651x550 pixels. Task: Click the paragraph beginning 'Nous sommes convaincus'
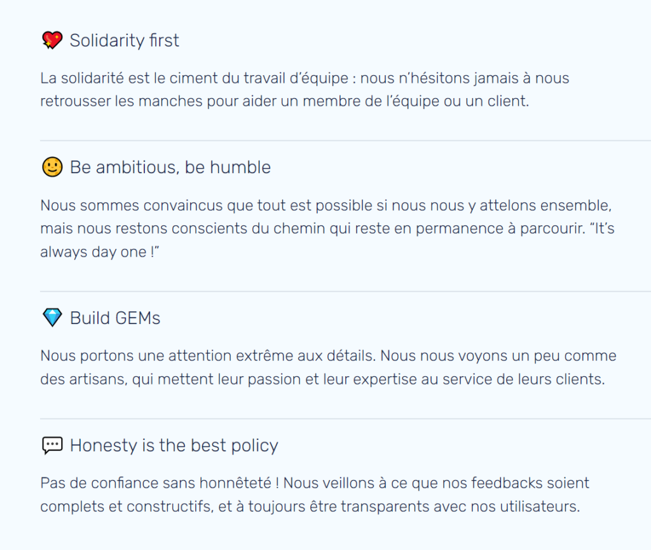(x=327, y=229)
